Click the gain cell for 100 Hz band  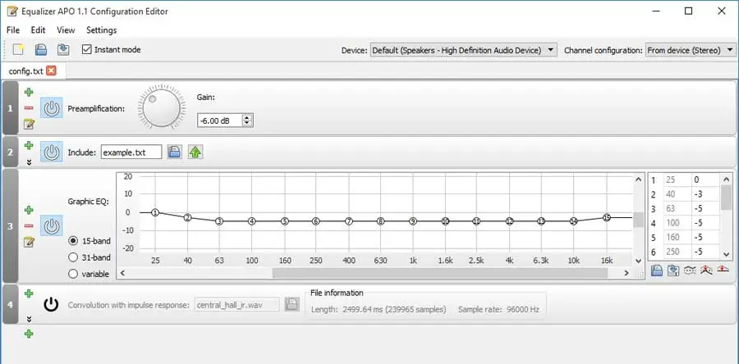coord(705,223)
